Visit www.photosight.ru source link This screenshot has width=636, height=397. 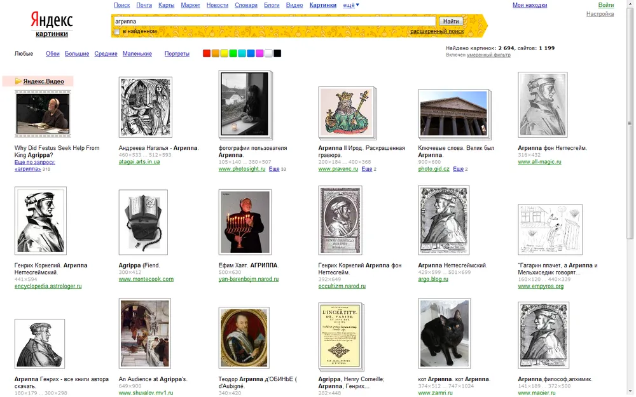pos(242,169)
